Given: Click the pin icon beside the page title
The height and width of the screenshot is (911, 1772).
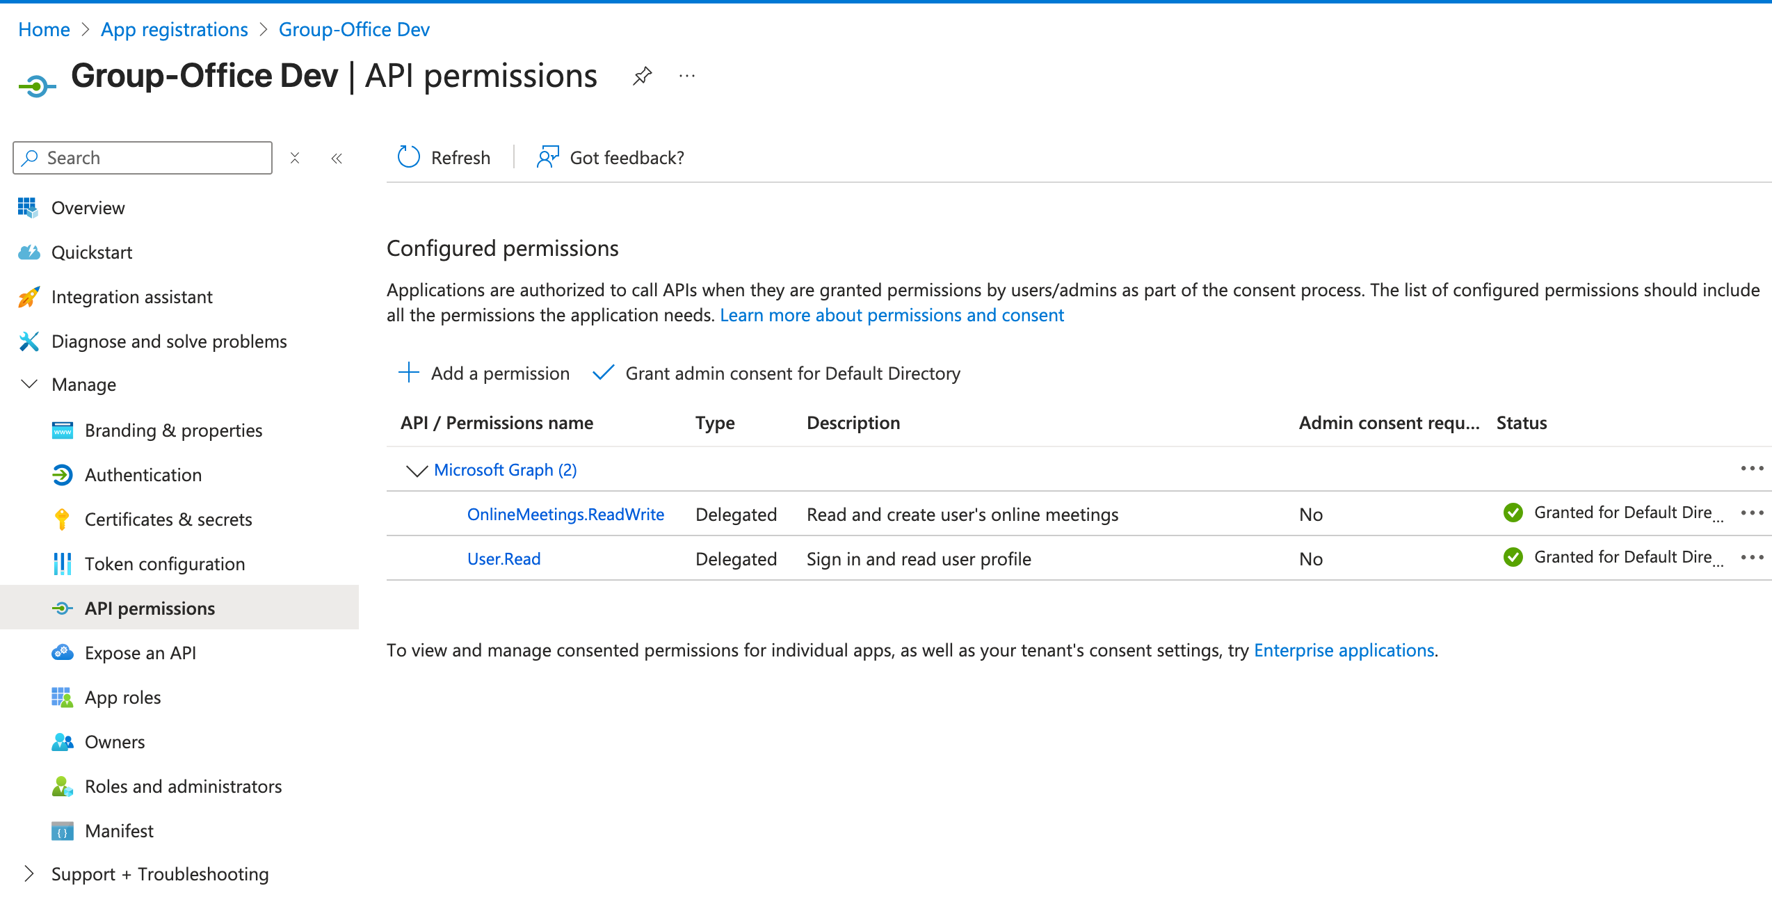Looking at the screenshot, I should tap(643, 76).
